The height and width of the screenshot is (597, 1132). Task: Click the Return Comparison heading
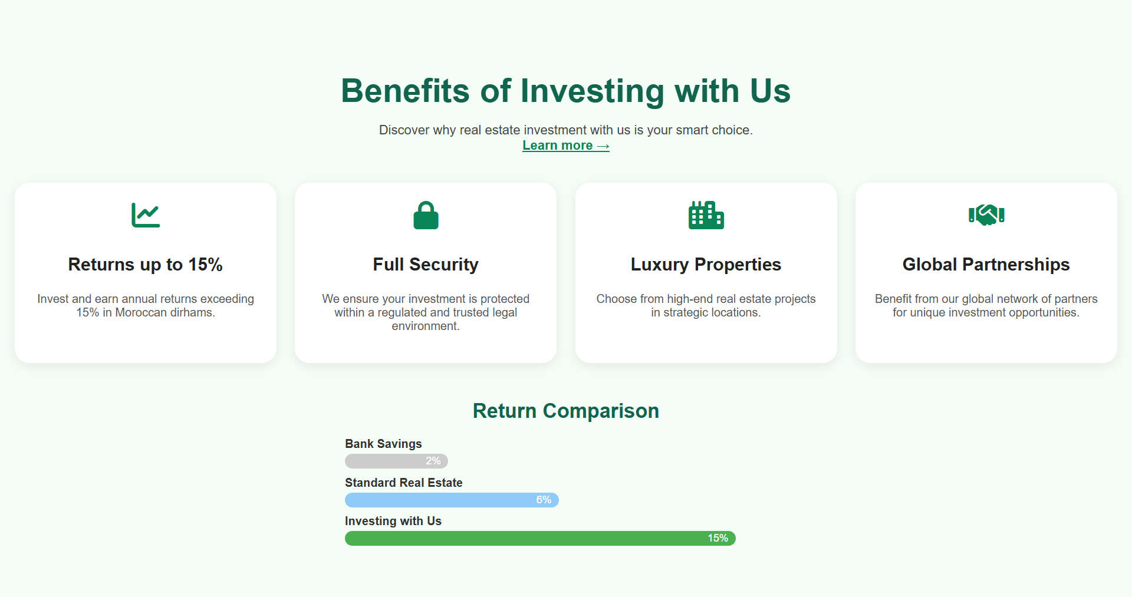coord(565,411)
